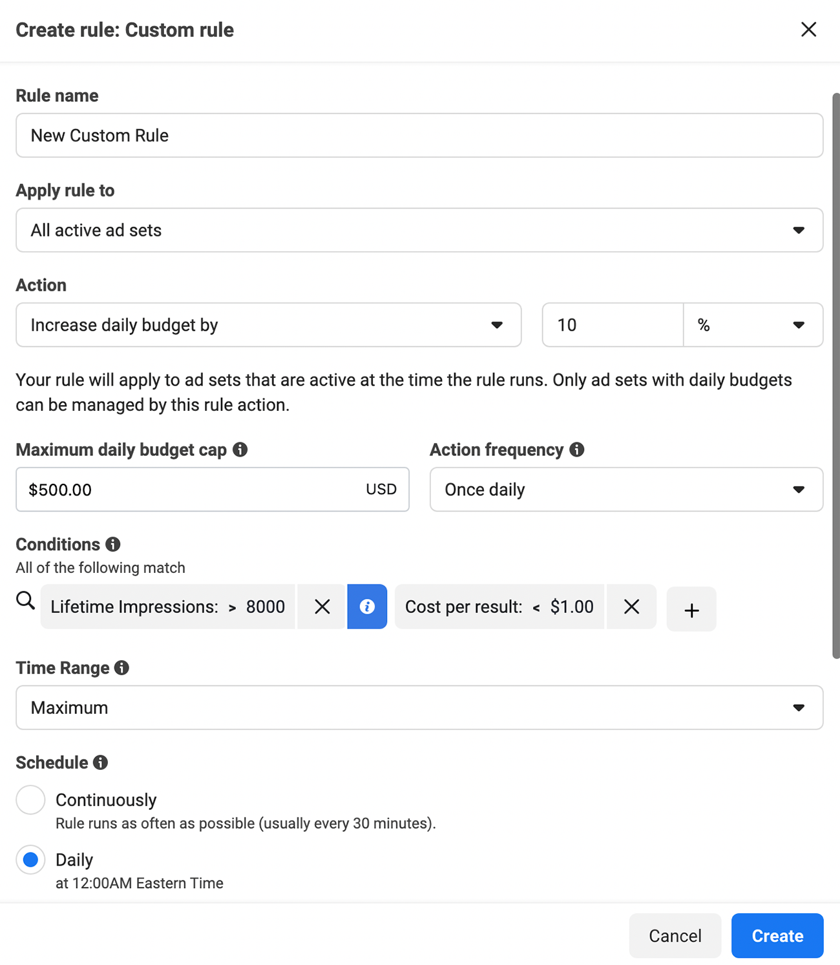Select the Daily schedule radio button
840x965 pixels.
(x=30, y=860)
